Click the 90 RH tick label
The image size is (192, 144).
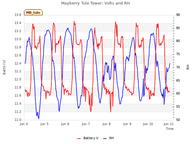[178, 15]
